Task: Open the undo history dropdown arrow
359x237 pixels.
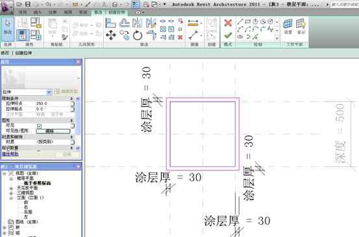Action: pyautogui.click(x=54, y=5)
